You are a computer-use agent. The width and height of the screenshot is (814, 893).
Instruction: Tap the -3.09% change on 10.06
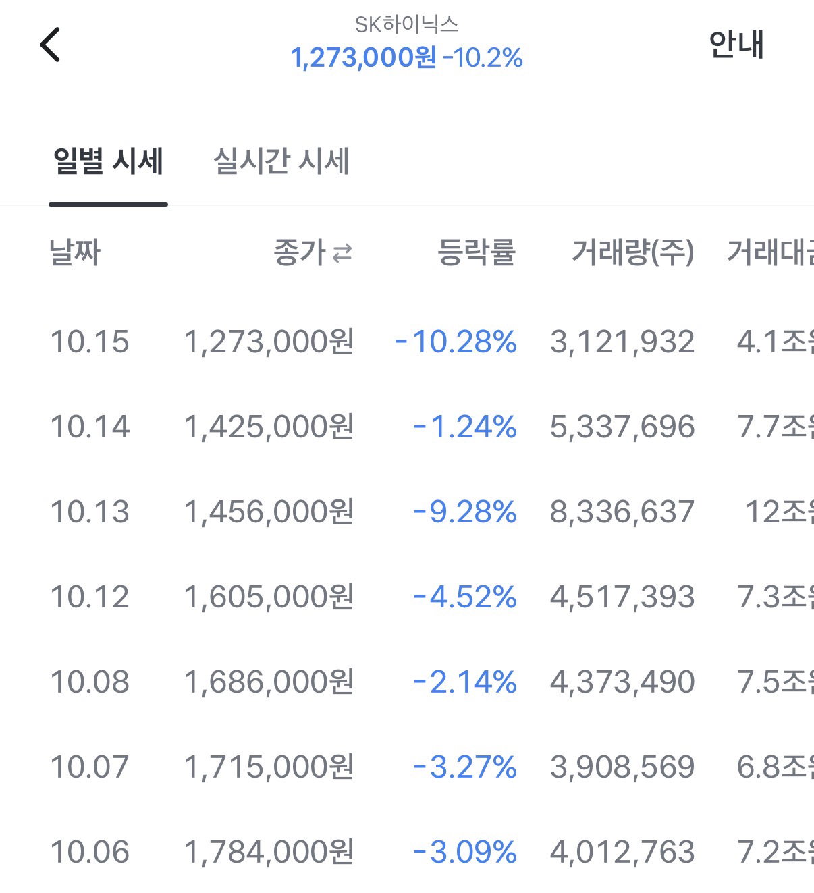pos(465,852)
